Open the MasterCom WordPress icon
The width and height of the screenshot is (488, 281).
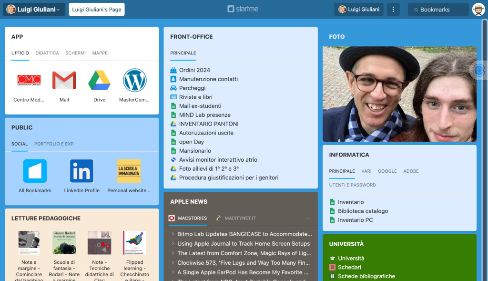coord(134,80)
